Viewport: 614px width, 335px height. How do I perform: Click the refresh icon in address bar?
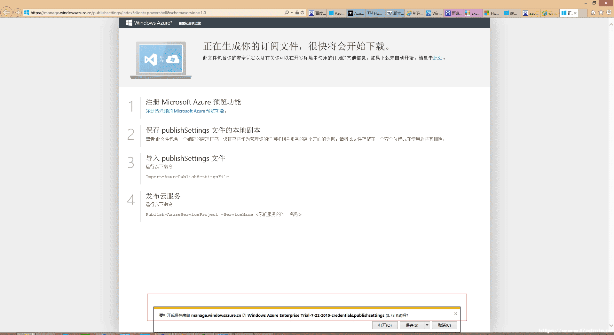tap(302, 12)
